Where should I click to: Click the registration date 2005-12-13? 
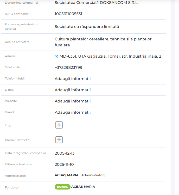point(65,153)
